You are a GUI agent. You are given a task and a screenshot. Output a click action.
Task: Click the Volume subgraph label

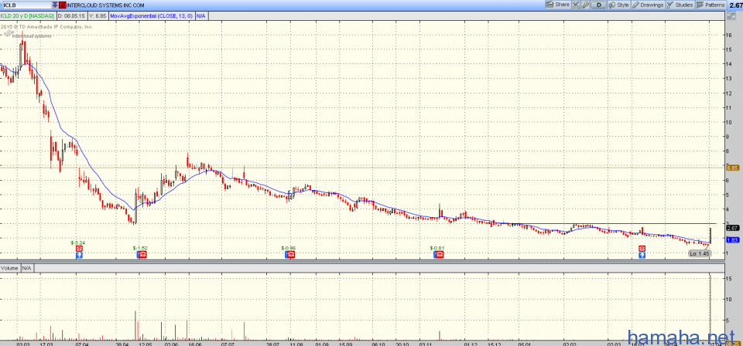[9, 268]
